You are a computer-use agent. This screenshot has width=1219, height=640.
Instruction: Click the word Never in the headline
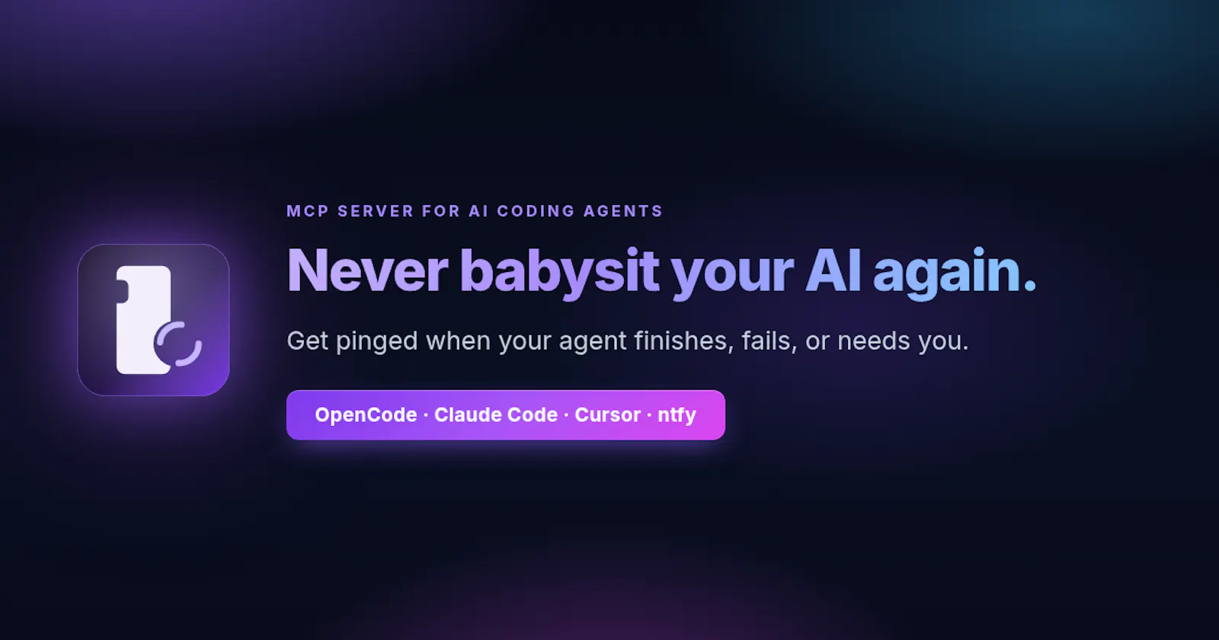[368, 270]
